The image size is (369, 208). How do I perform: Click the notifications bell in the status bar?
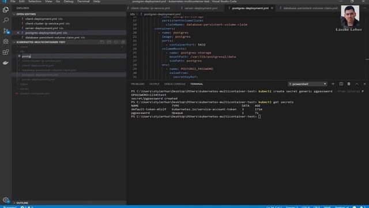click(362, 207)
